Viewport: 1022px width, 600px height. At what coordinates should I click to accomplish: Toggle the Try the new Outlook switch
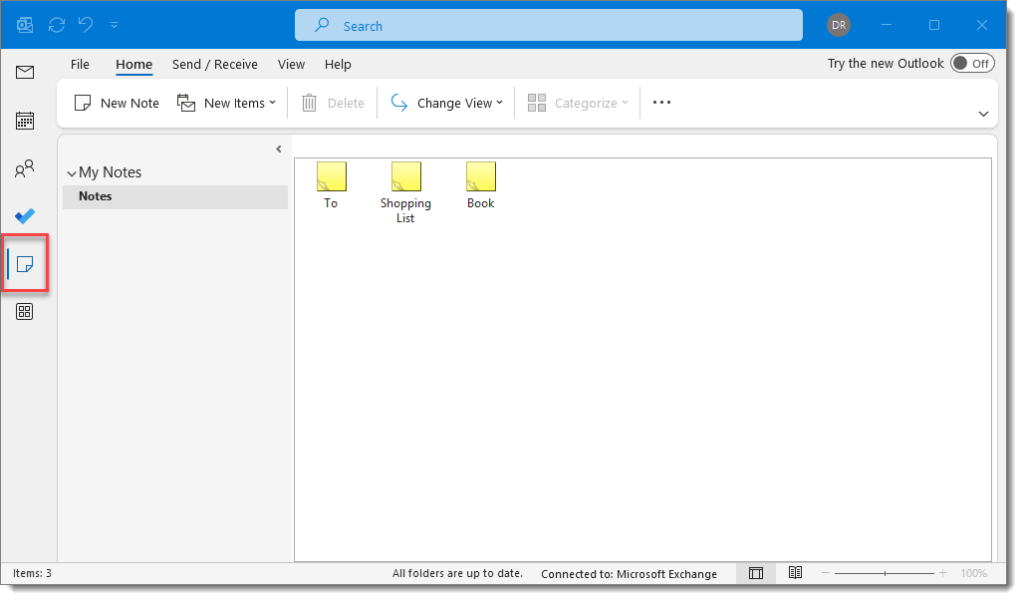(x=972, y=62)
